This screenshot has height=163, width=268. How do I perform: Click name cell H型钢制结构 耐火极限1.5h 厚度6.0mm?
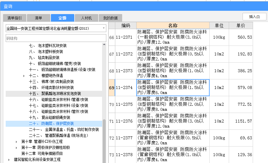click(x=173, y=87)
